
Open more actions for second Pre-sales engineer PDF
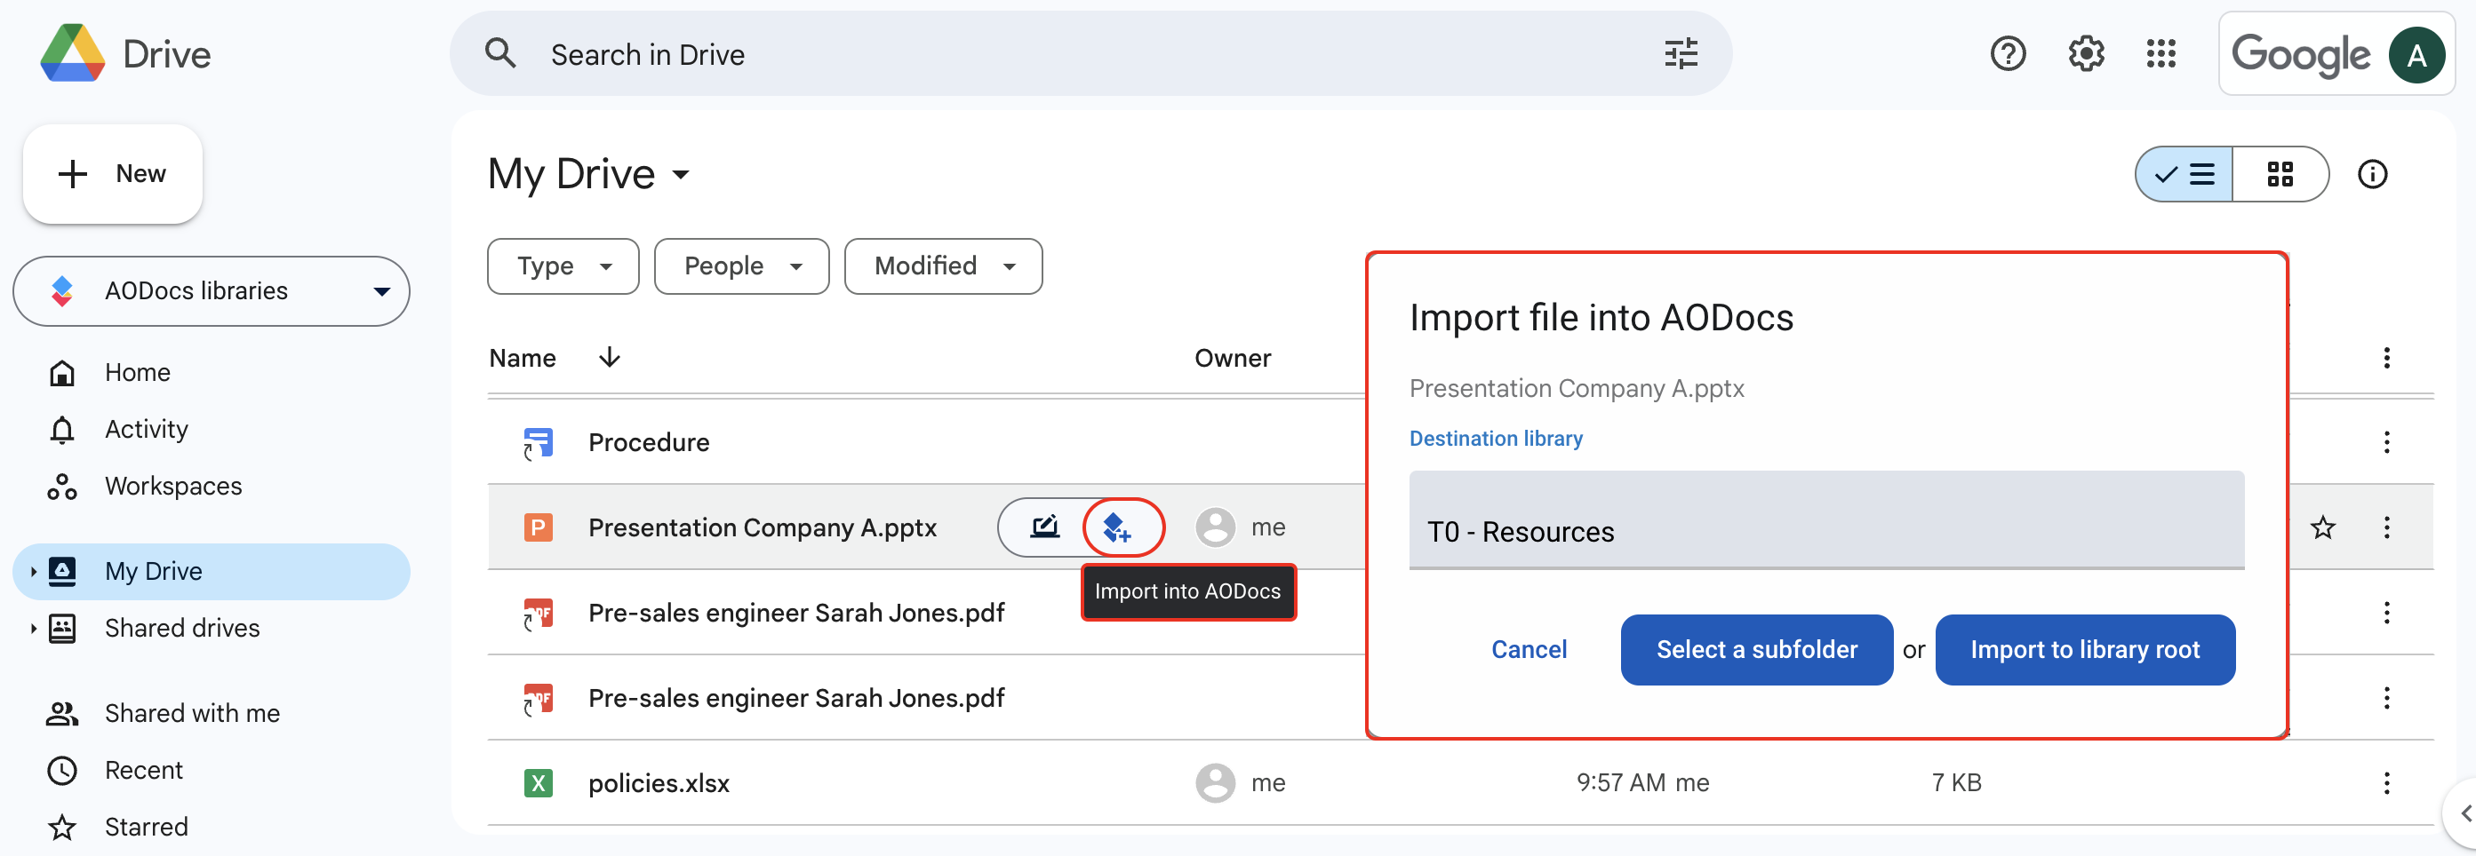coord(2386,697)
